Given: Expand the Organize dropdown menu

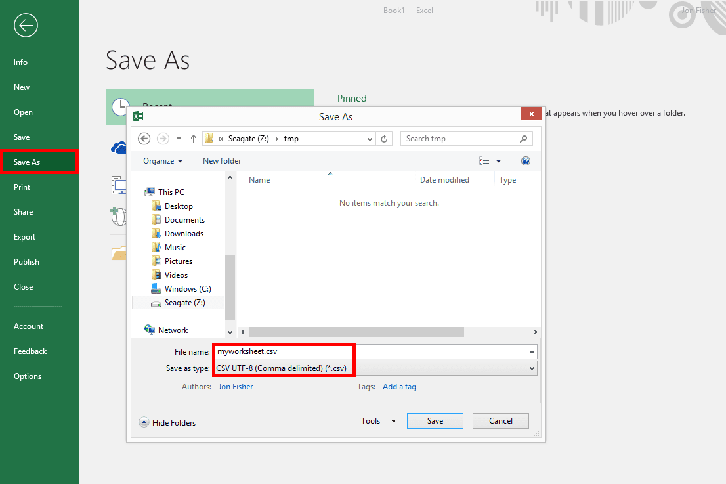Looking at the screenshot, I should click(x=163, y=161).
